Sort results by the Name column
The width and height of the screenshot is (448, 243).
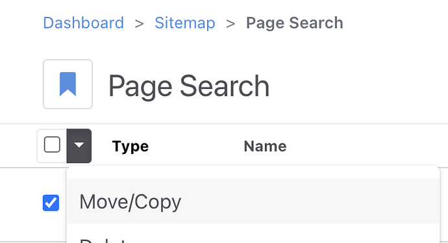point(265,146)
